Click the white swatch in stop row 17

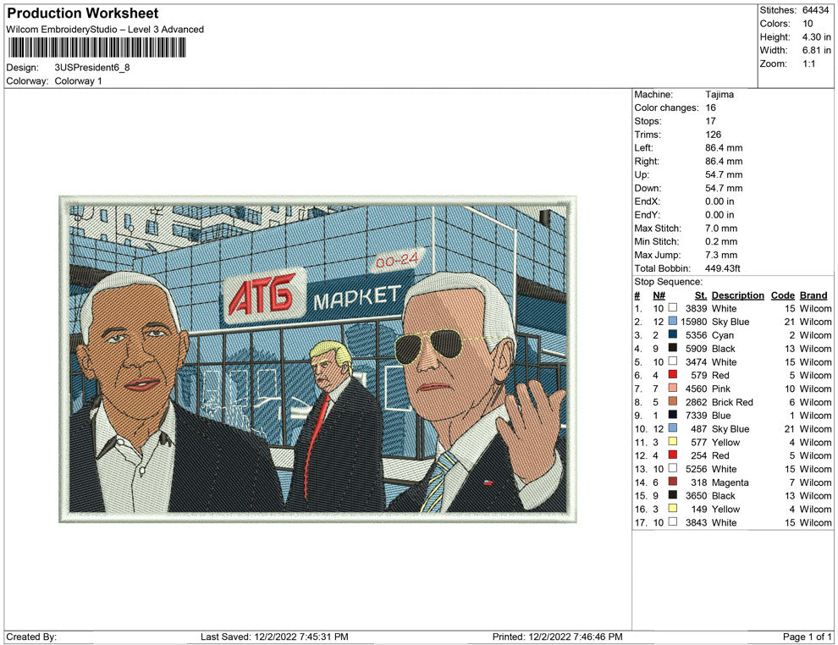pyautogui.click(x=673, y=521)
